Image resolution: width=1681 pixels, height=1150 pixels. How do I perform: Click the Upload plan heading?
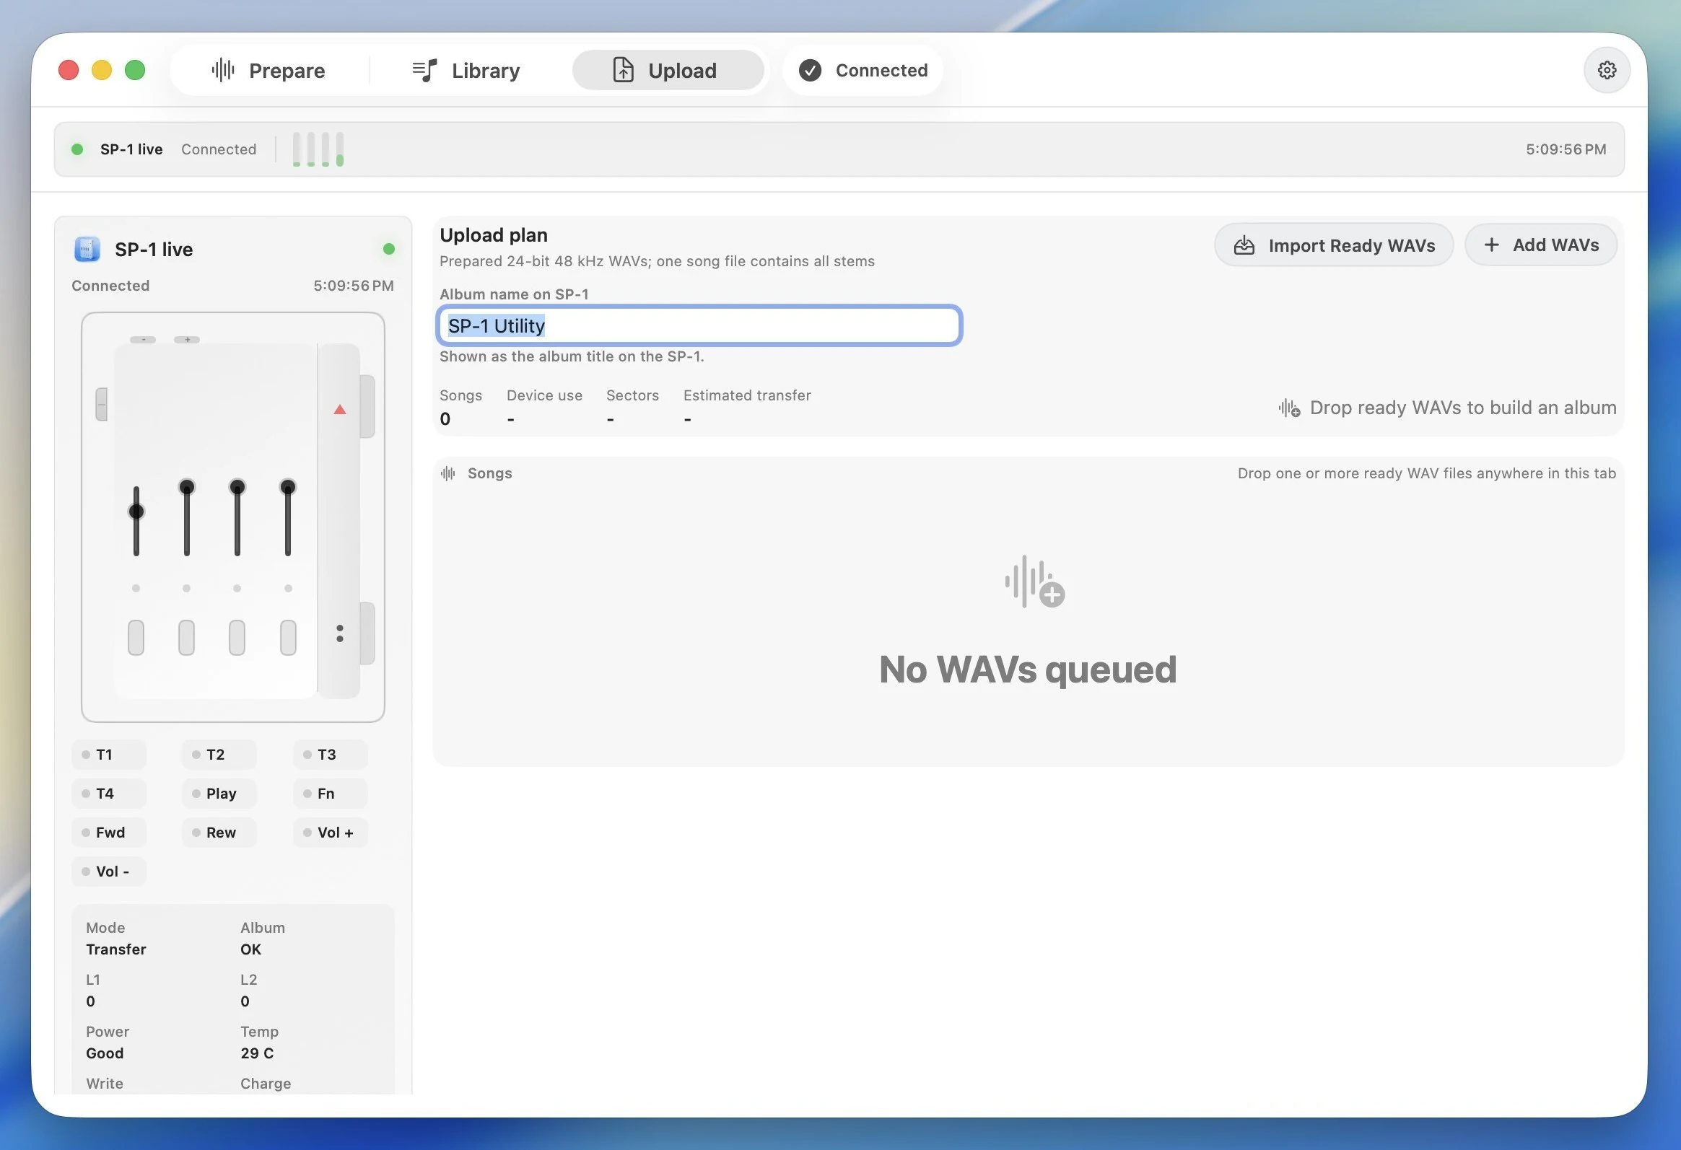point(494,235)
